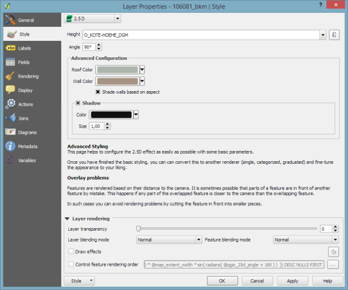
Task: Decrease Layer transparency spinner value
Action: pos(336,230)
